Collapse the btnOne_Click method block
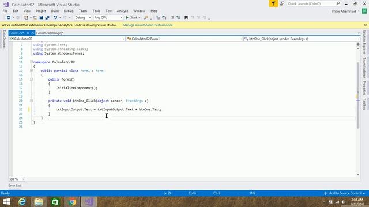369x207 pixels. 31,101
